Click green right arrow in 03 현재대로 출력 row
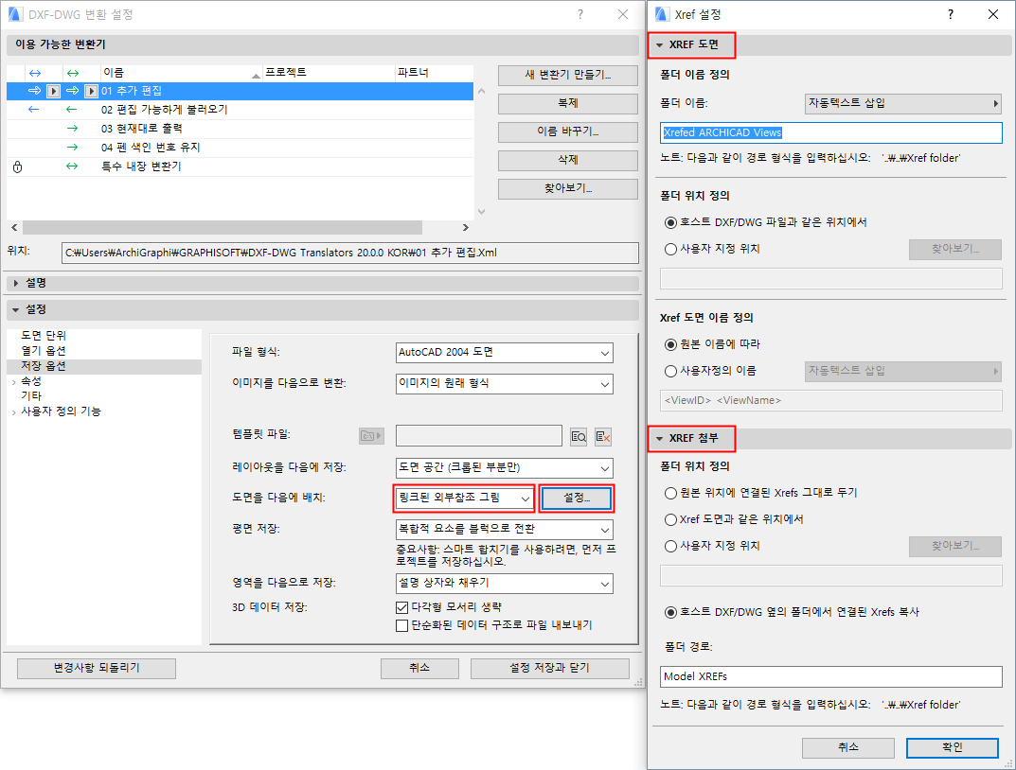This screenshot has width=1016, height=770. click(73, 128)
